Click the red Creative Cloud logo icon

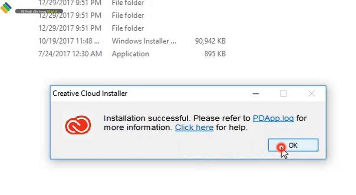pyautogui.click(x=78, y=125)
